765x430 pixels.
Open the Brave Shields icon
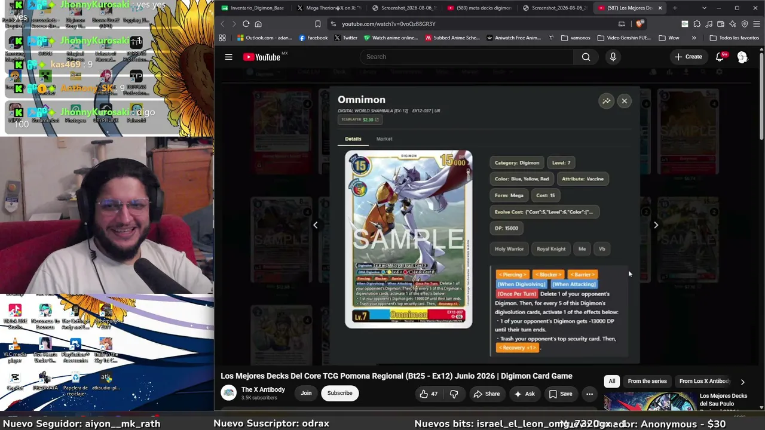coord(639,24)
